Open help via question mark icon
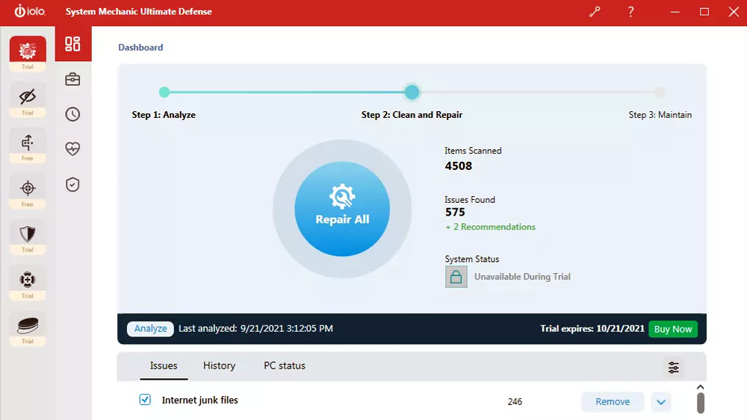Viewport: 747px width, 420px height. 630,11
